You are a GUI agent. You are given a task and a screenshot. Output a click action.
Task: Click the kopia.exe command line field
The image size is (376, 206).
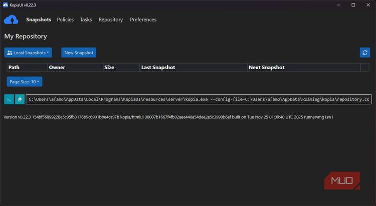(x=199, y=99)
